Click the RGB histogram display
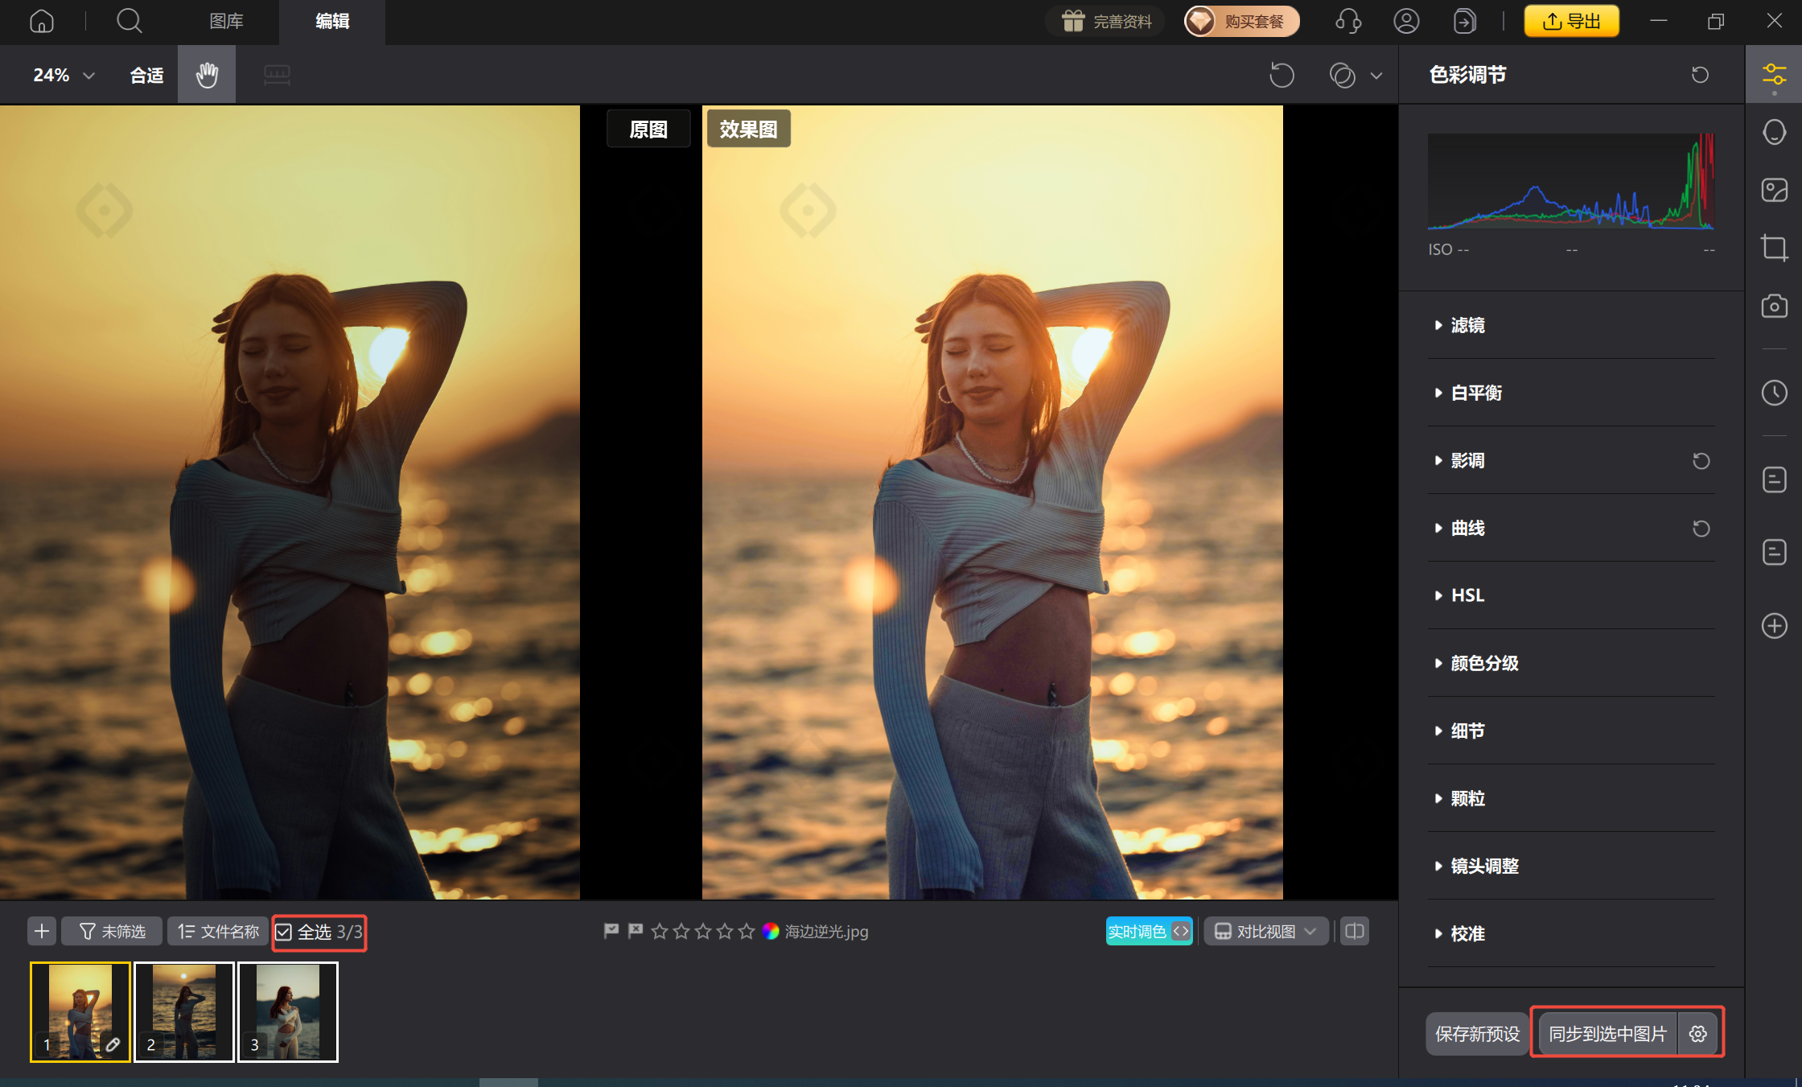 coord(1571,182)
